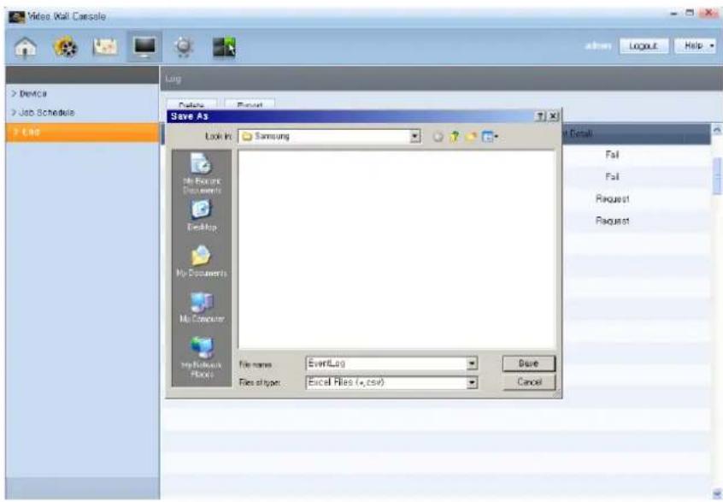Click the Video Wall Console title icon
The width and height of the screenshot is (723, 502).
16,16
